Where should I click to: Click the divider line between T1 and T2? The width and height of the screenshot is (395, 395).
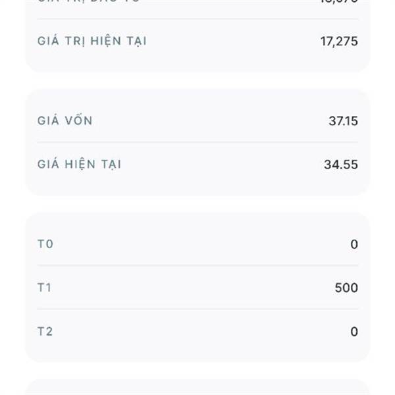tap(197, 309)
